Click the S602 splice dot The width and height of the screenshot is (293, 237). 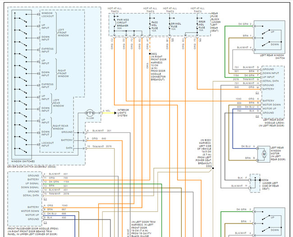coord(150,54)
